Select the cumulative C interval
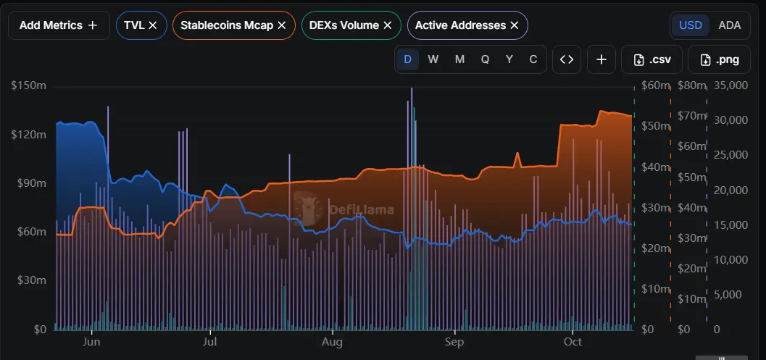The image size is (766, 360). point(533,59)
